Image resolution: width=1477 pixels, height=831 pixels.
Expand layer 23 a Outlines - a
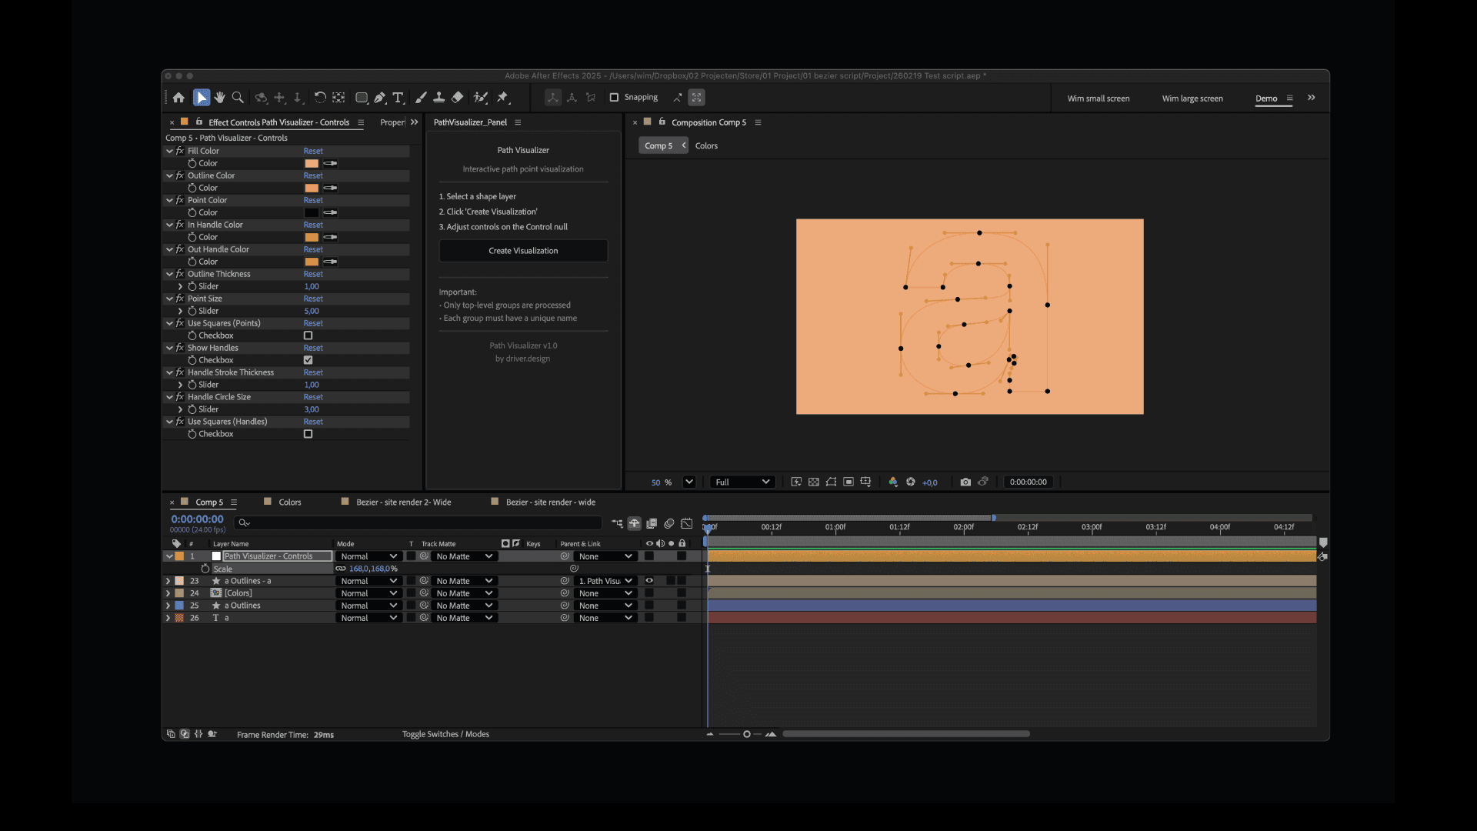point(168,582)
